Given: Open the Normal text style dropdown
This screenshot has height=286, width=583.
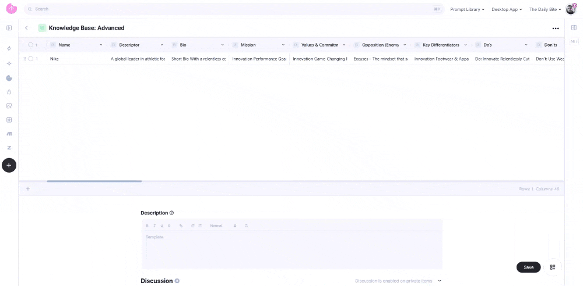Looking at the screenshot, I should tap(223, 226).
